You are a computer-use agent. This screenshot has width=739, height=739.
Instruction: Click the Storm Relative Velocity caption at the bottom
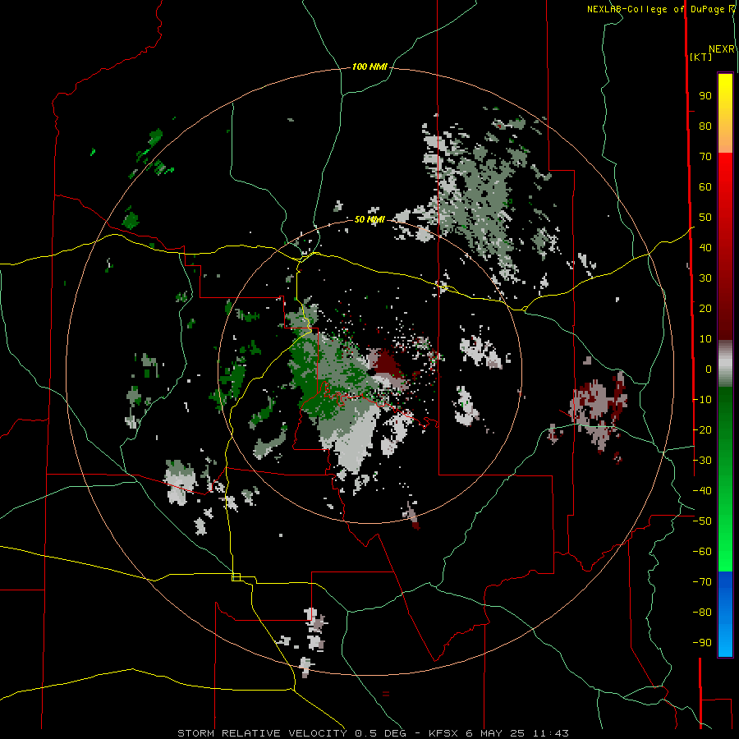coord(373,733)
